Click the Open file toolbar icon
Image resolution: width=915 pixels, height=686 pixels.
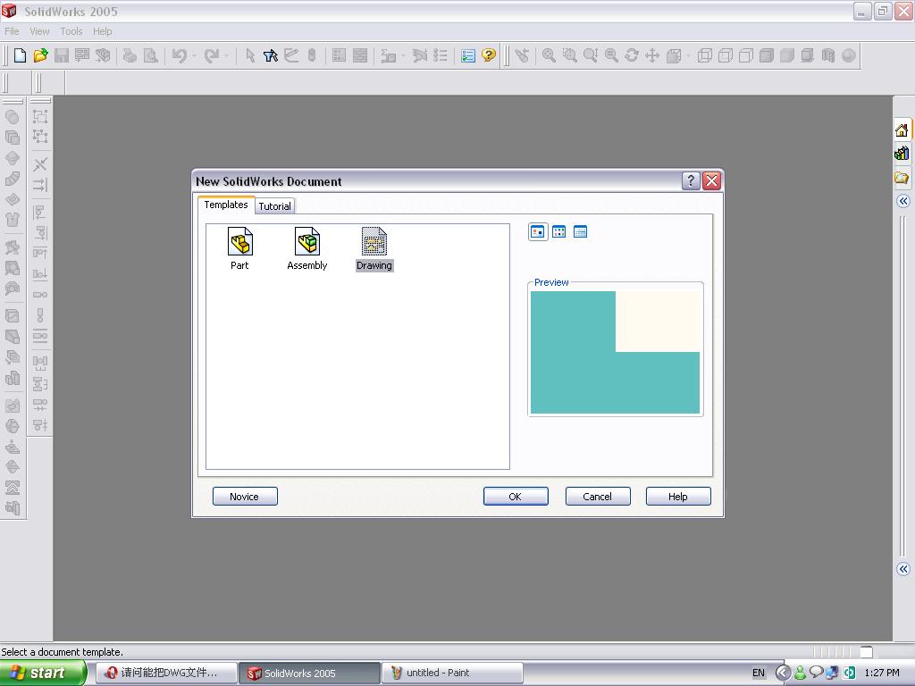(40, 55)
